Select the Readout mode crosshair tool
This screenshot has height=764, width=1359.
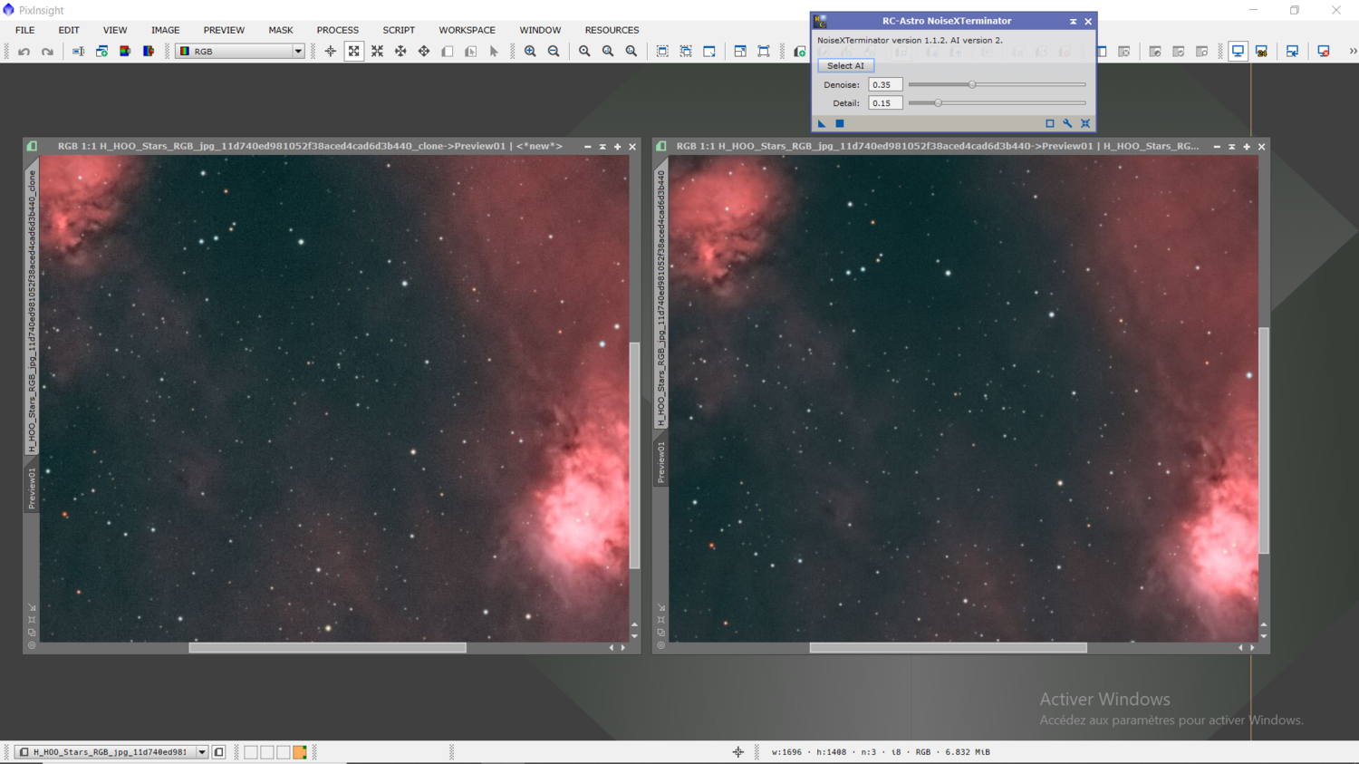coord(331,52)
